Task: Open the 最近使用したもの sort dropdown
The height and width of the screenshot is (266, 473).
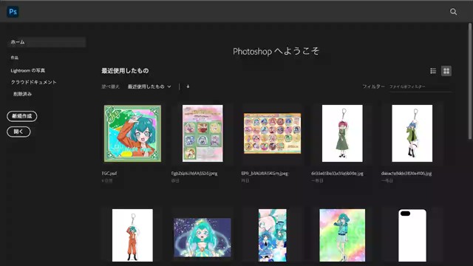Action: pos(149,86)
